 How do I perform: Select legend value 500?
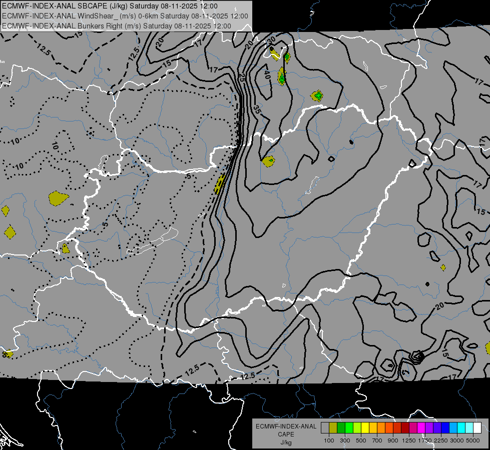coord(361,440)
